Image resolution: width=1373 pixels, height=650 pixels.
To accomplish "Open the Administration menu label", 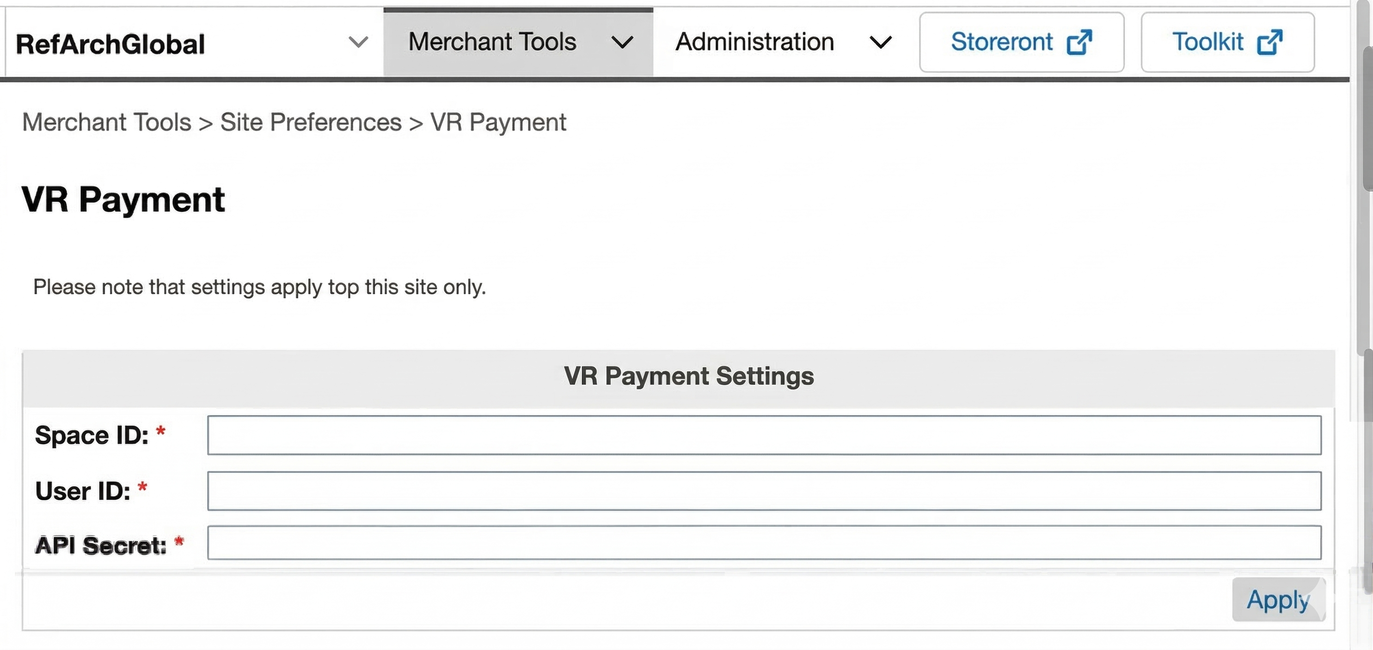I will point(754,42).
